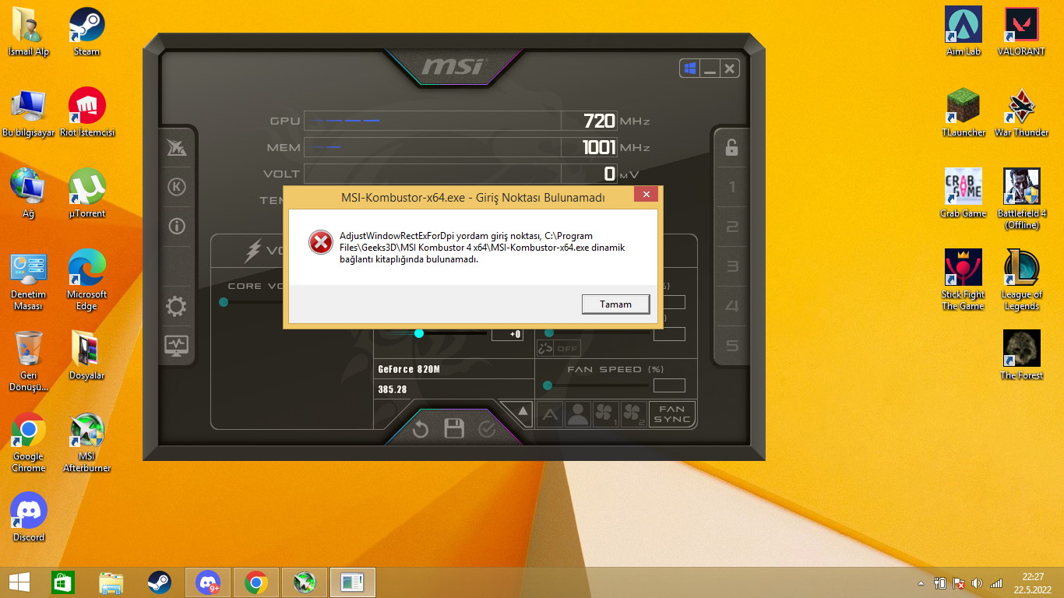1064x598 pixels.
Task: Open League of Legends desktop shortcut
Action: 1021,280
